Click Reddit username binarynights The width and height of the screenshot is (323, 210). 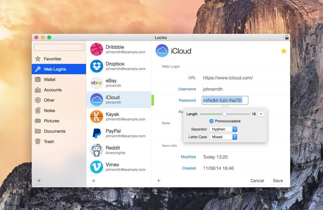(115, 153)
